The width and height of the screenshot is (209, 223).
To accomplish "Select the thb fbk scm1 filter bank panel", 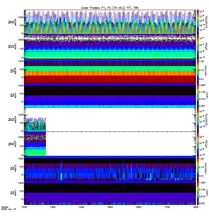I will click(x=110, y=95).
